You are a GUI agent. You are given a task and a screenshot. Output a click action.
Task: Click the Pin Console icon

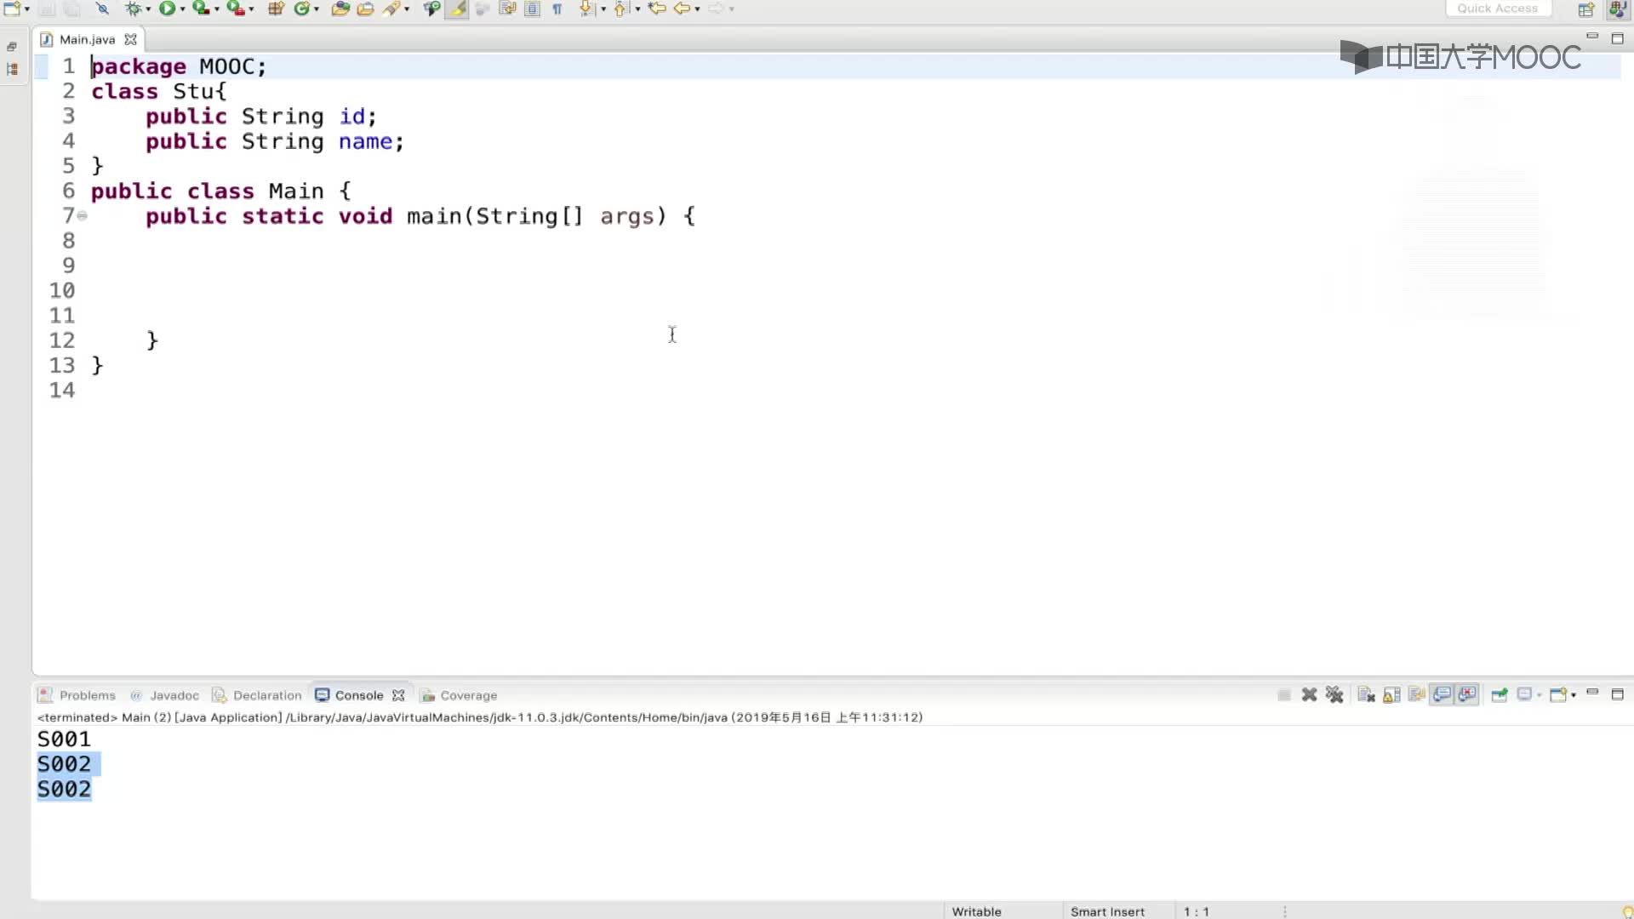point(1500,695)
